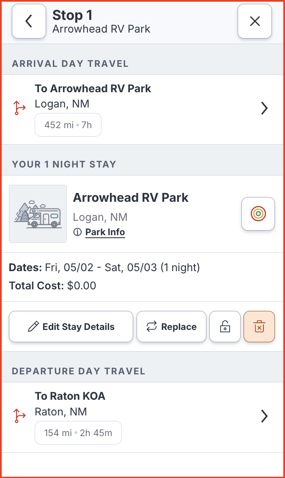Close the Stop 1 panel
Image resolution: width=285 pixels, height=478 pixels.
(255, 21)
